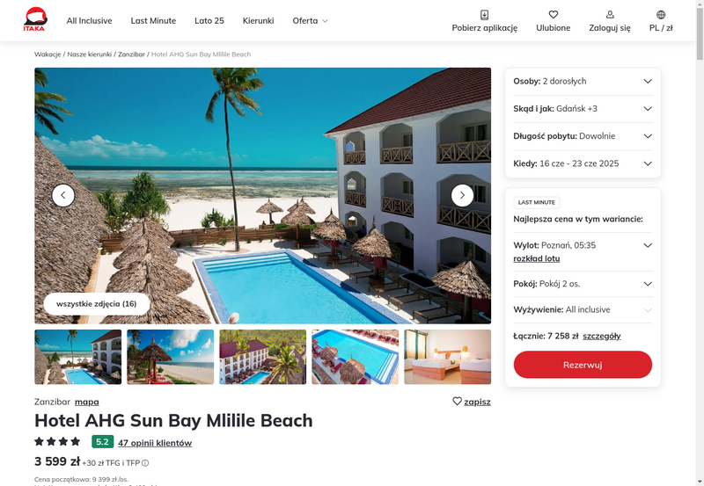
Task: Open the PL / zł globe language selector
Action: (x=661, y=15)
